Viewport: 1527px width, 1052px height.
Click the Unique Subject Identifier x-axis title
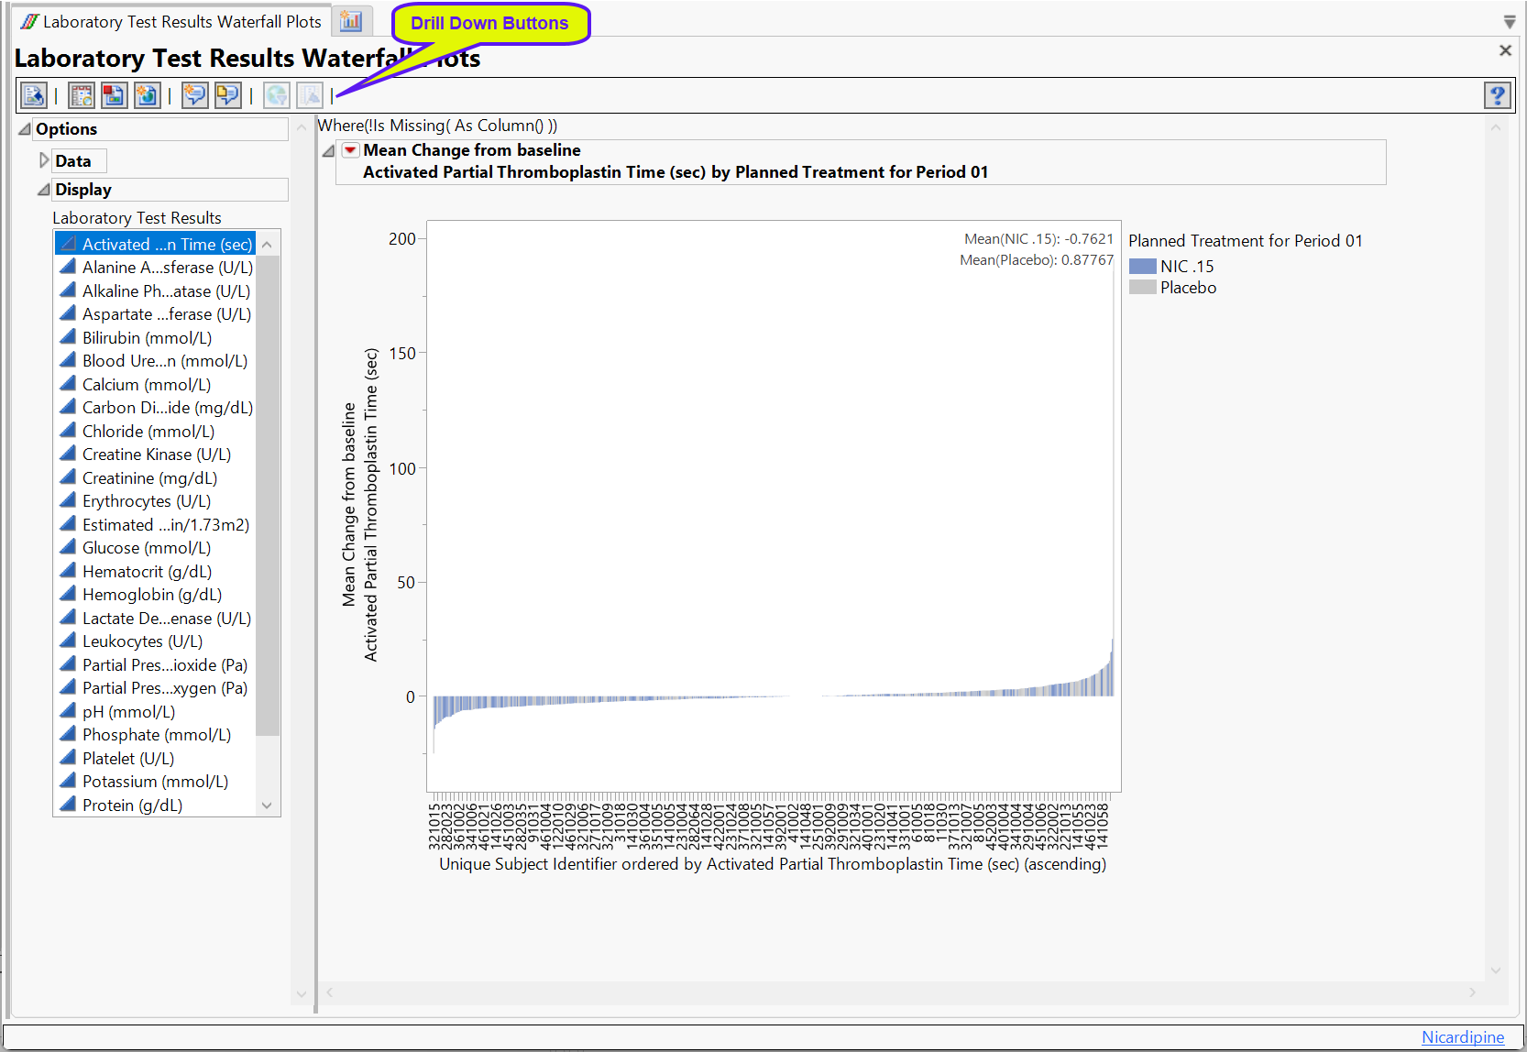click(773, 864)
